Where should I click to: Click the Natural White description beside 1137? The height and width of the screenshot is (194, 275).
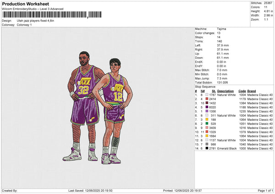click(226, 140)
